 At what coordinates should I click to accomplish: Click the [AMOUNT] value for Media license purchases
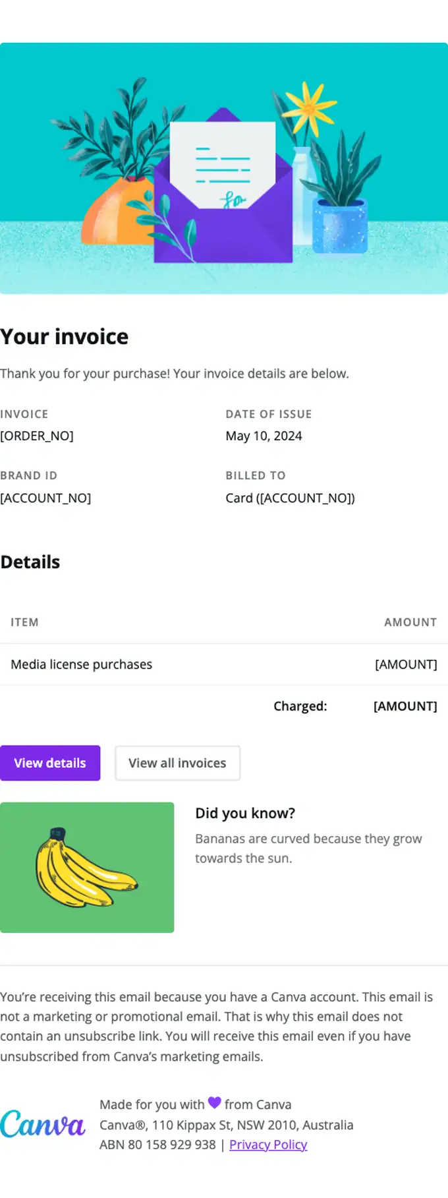(x=406, y=665)
